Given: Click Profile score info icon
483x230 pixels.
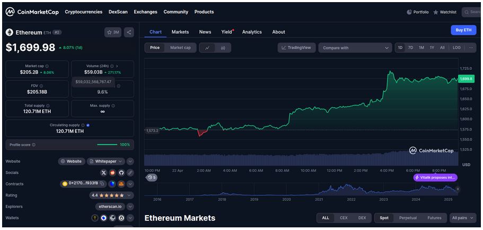Looking at the screenshot, I should [x=33, y=145].
